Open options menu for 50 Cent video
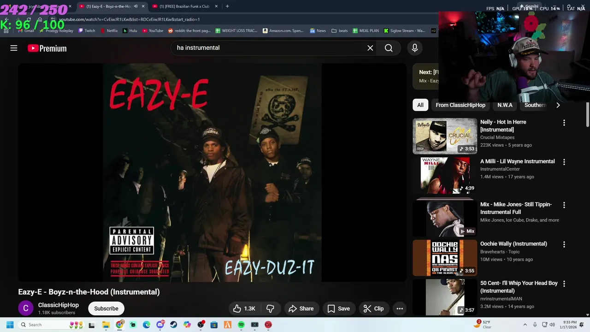Screen dimensions: 590x332 click(564, 284)
